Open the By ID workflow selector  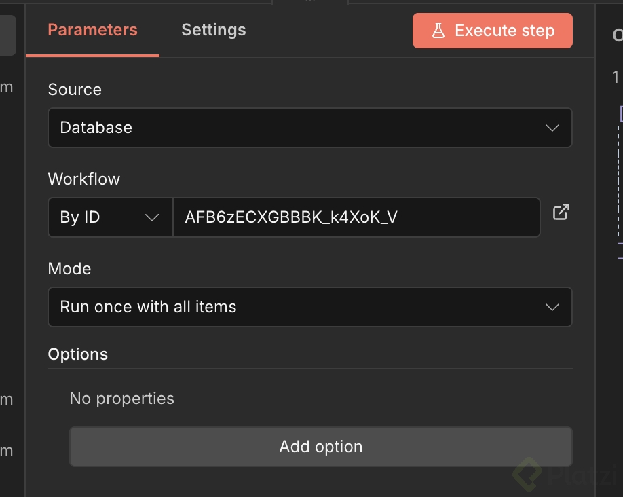pyautogui.click(x=110, y=217)
